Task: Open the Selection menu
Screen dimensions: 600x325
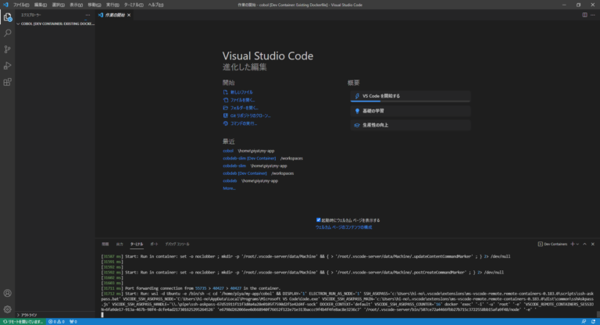Action: tap(58, 5)
